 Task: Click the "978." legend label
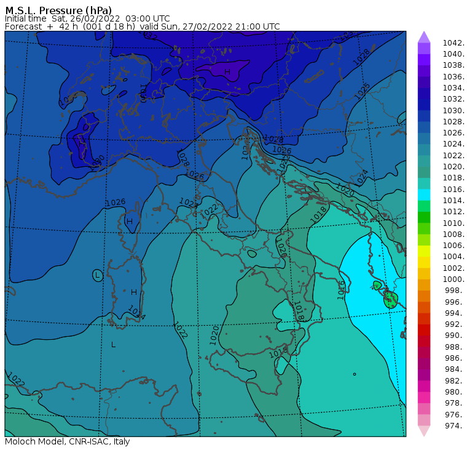point(455,403)
